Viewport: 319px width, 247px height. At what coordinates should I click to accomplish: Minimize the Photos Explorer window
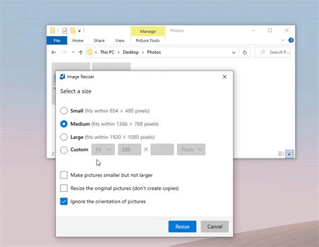point(253,30)
